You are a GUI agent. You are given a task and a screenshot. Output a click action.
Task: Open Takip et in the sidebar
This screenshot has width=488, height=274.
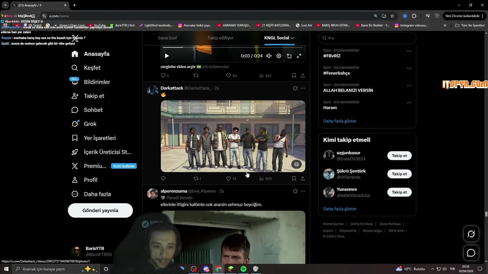(x=88, y=96)
